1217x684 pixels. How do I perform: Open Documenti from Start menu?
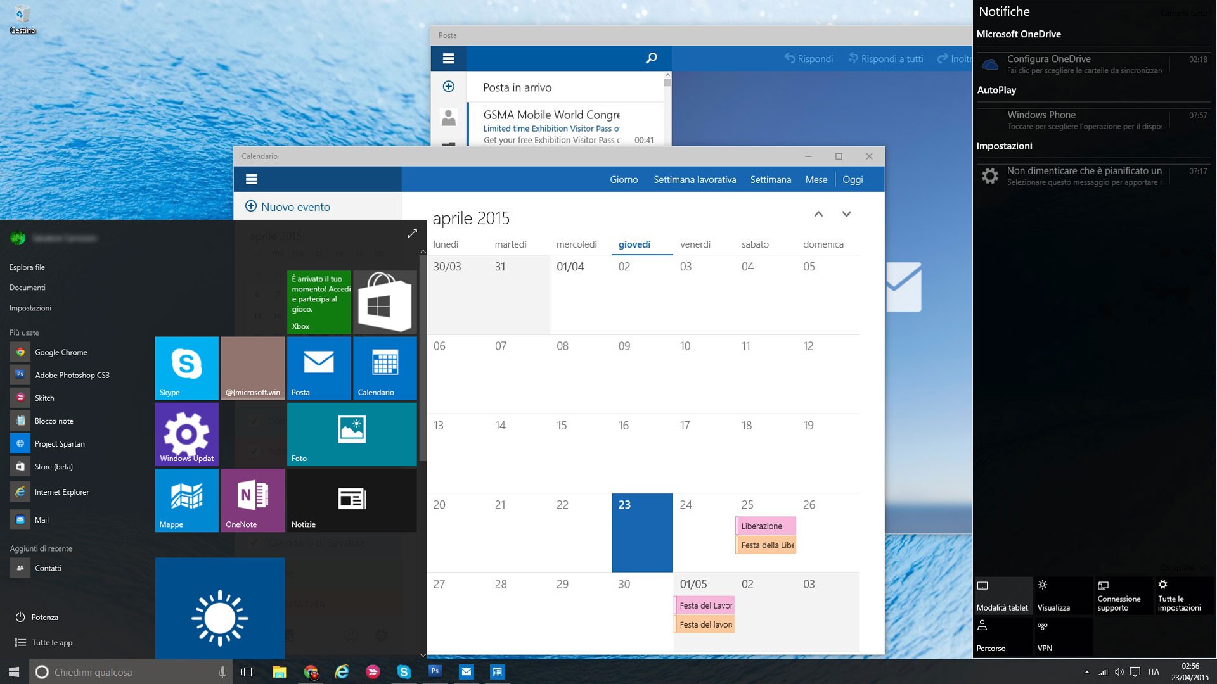27,288
